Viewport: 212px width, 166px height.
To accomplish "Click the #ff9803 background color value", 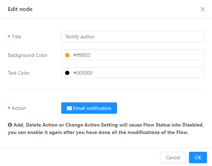I will 82,55.
